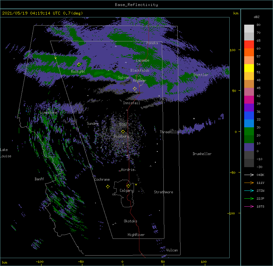Click the RockyMH label
This screenshot has width=273, height=266.
[78, 72]
